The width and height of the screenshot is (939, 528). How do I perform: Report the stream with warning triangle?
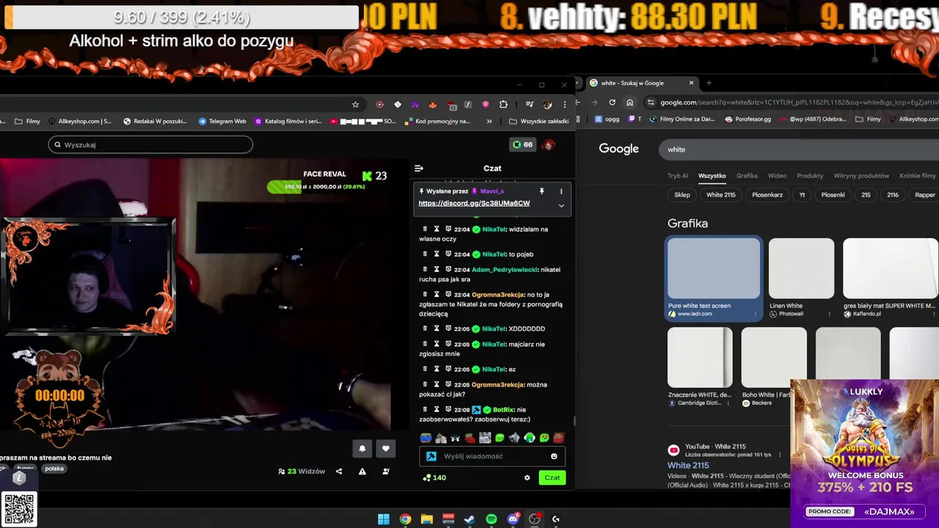(x=362, y=472)
